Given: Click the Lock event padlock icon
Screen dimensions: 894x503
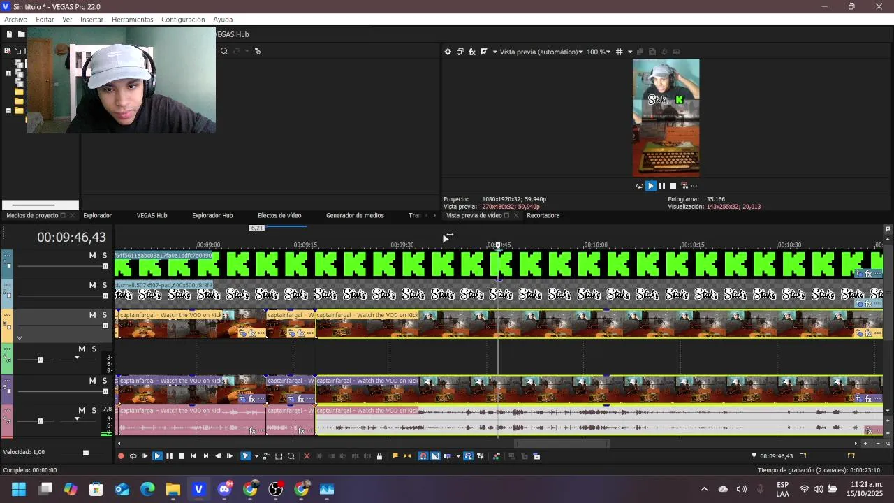Looking at the screenshot, I should tap(379, 456).
